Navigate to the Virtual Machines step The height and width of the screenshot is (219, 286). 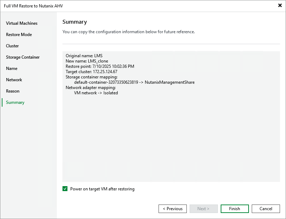[x=21, y=23]
